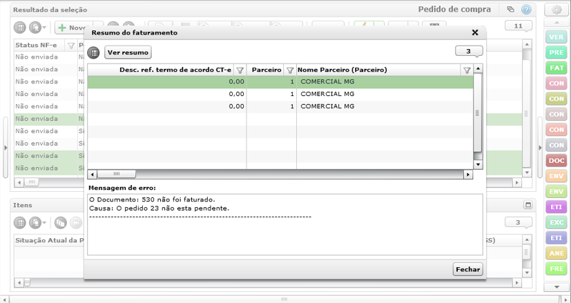Open grid settings in Resultado da seleção toolbar
The height and width of the screenshot is (303, 571).
(x=19, y=28)
